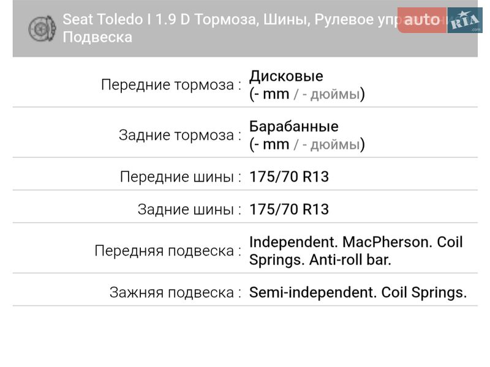
Task: Click the .com label under RIA
Action: click(x=476, y=29)
